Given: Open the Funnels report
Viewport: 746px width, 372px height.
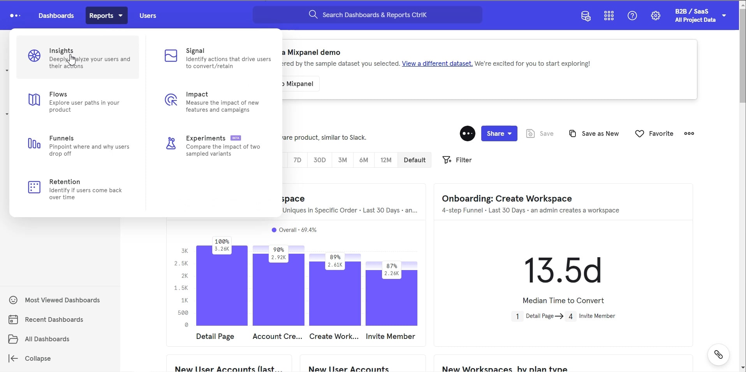Looking at the screenshot, I should pos(62,138).
